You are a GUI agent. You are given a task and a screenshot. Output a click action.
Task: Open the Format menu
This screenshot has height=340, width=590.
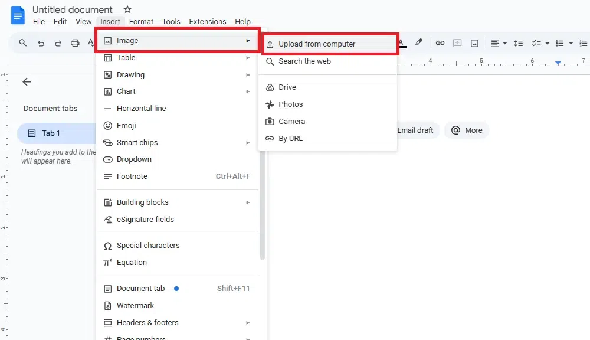coord(141,22)
